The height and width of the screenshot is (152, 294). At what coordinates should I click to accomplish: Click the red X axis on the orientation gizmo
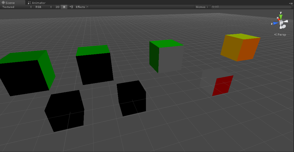(279, 19)
